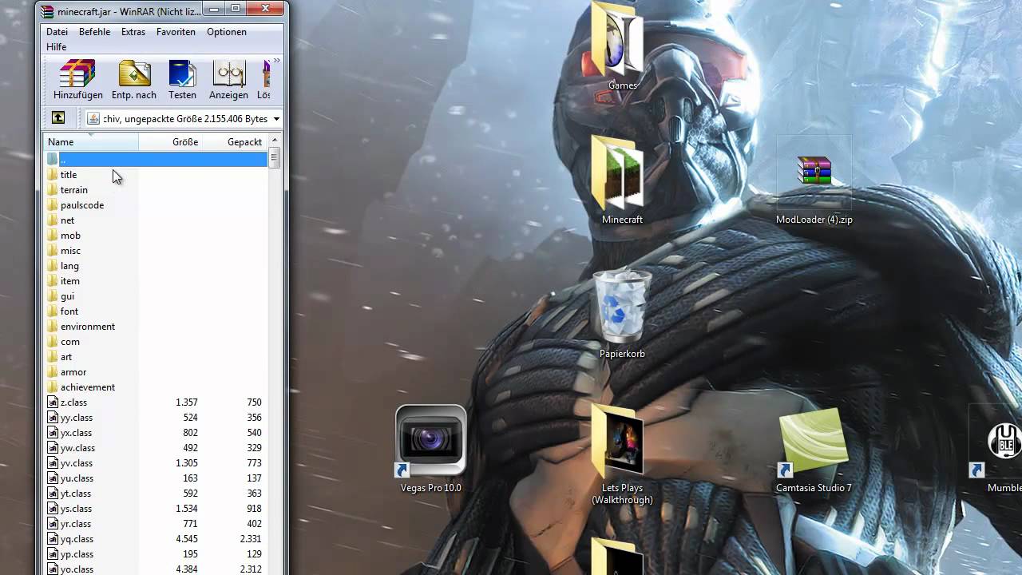Select the yp.class file entry

pyautogui.click(x=69, y=554)
